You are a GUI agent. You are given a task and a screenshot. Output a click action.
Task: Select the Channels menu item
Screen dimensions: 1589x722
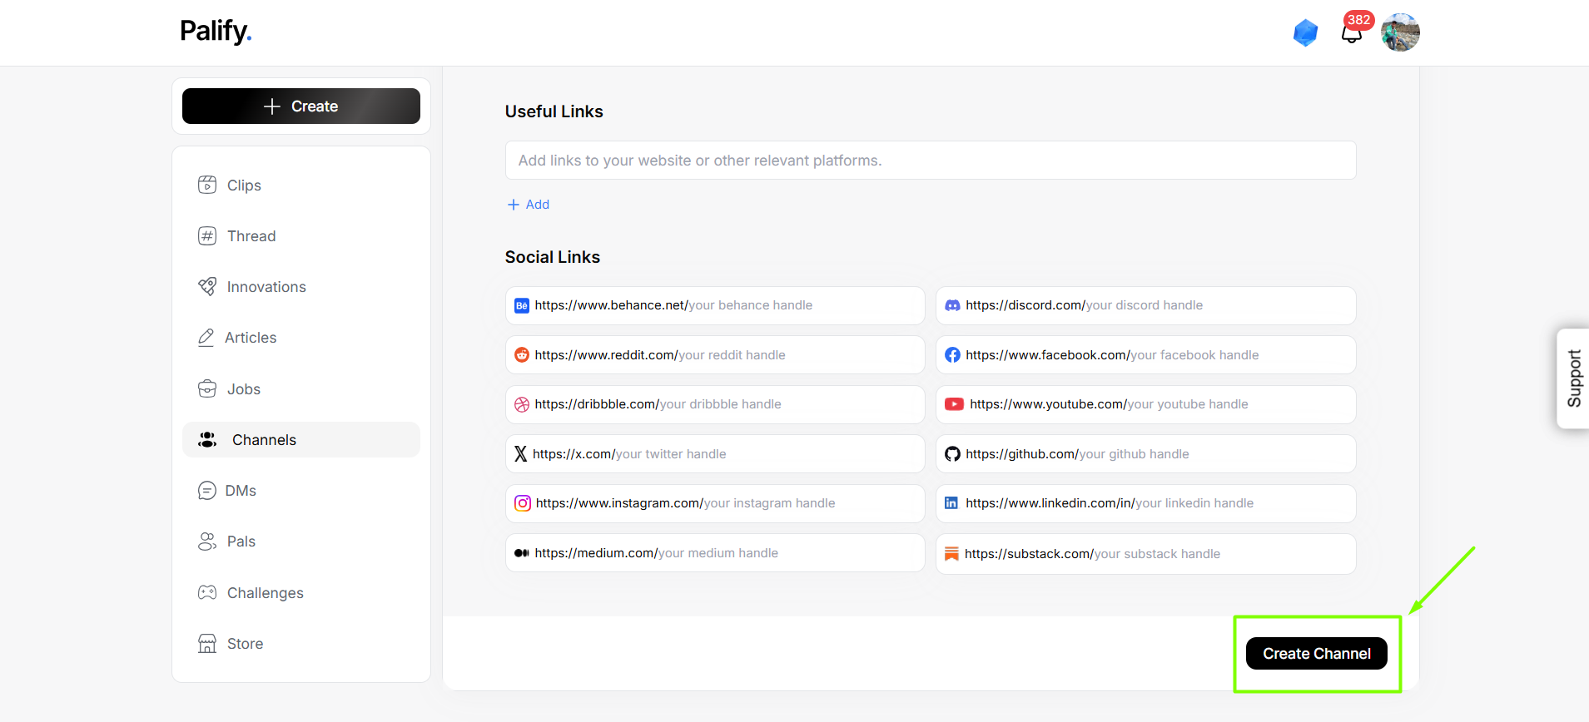tap(301, 439)
